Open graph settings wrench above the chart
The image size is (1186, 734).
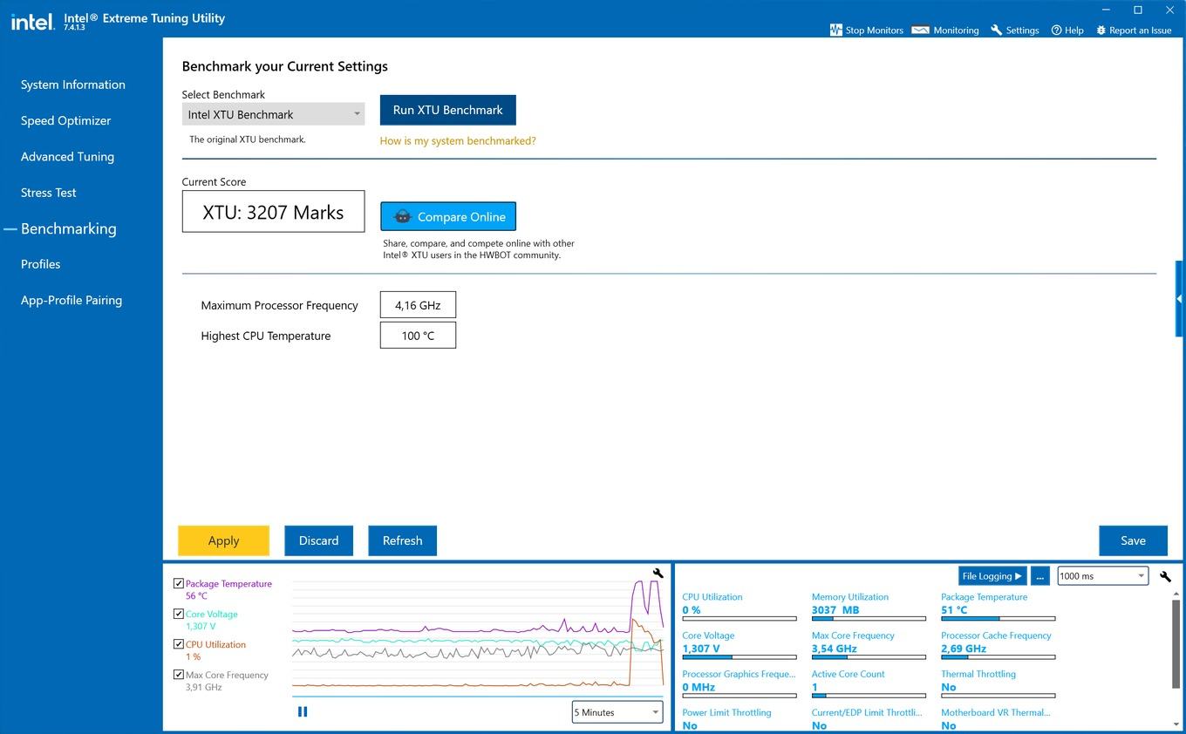(x=658, y=573)
